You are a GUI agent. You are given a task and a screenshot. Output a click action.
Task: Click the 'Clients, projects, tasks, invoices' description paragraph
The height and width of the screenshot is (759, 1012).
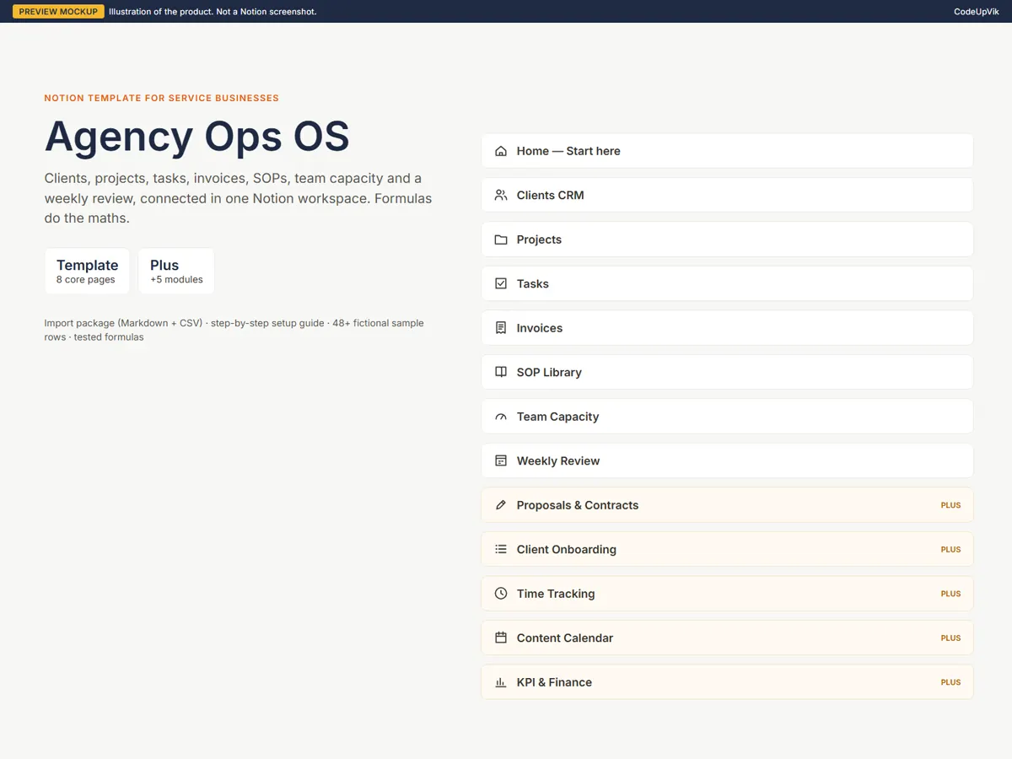click(239, 198)
